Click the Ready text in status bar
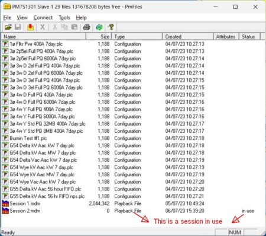Image resolution: width=266 pixels, height=236 pixels. tap(8, 232)
